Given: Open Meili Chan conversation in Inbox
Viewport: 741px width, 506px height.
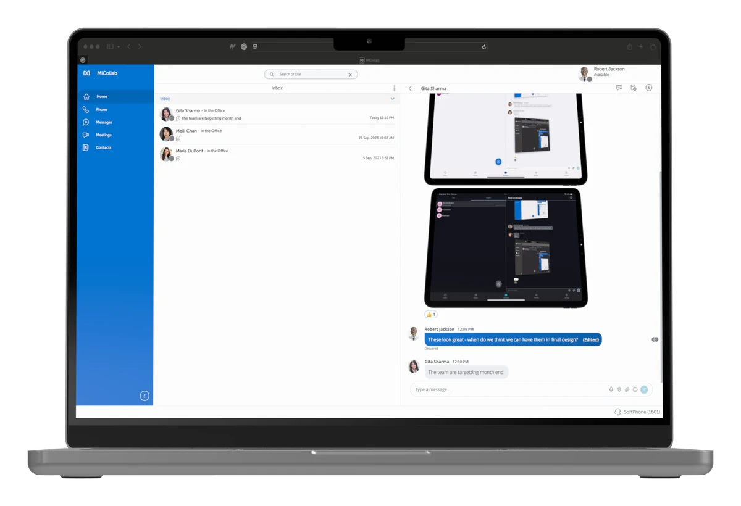Looking at the screenshot, I should click(277, 135).
